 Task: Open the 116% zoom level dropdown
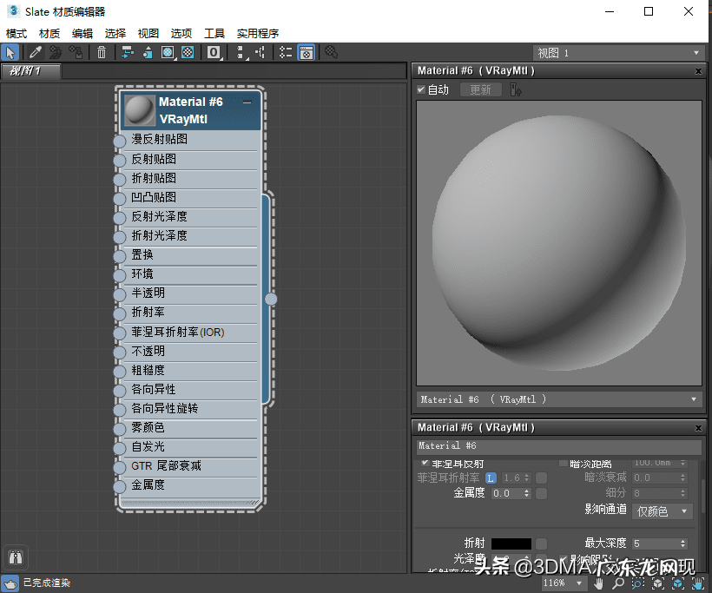(564, 583)
